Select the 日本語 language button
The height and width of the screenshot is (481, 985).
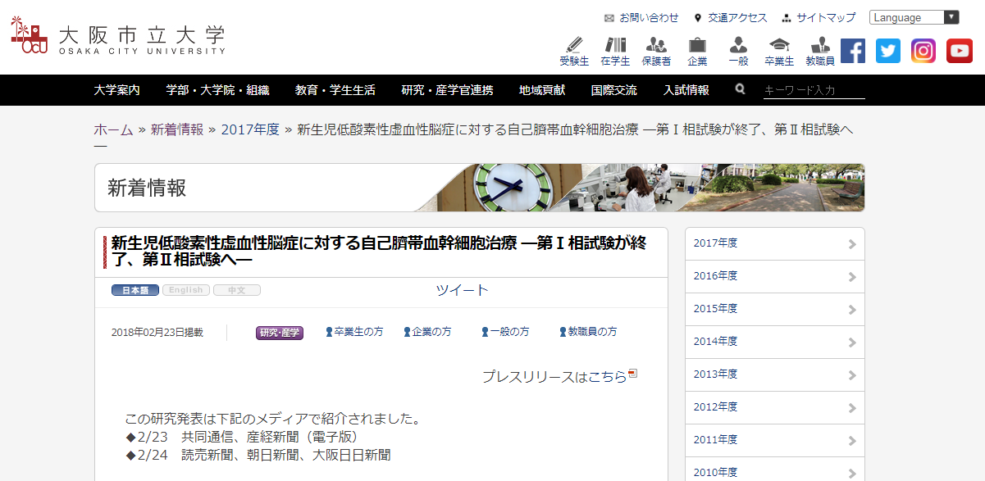(135, 290)
